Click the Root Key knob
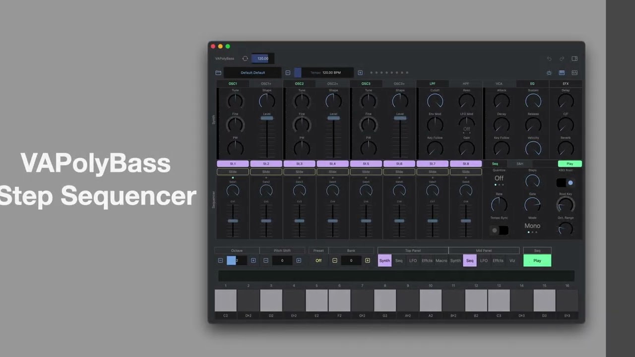The image size is (635, 357). [x=566, y=204]
